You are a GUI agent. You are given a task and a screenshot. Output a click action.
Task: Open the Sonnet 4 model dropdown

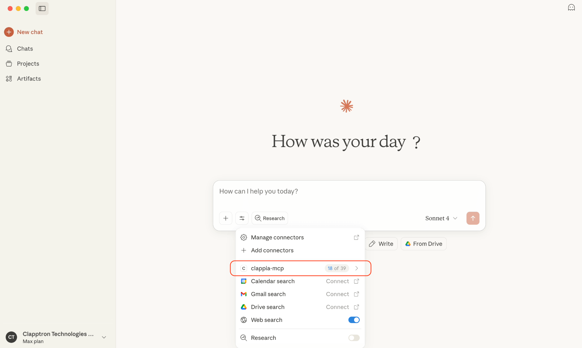441,218
